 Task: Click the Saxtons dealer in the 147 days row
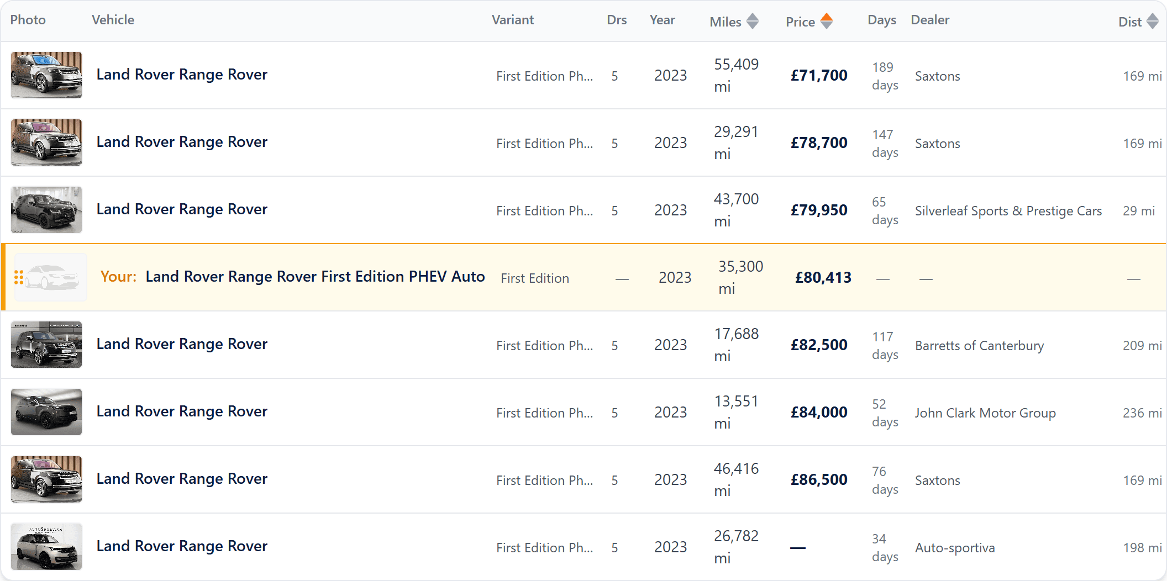pos(938,144)
